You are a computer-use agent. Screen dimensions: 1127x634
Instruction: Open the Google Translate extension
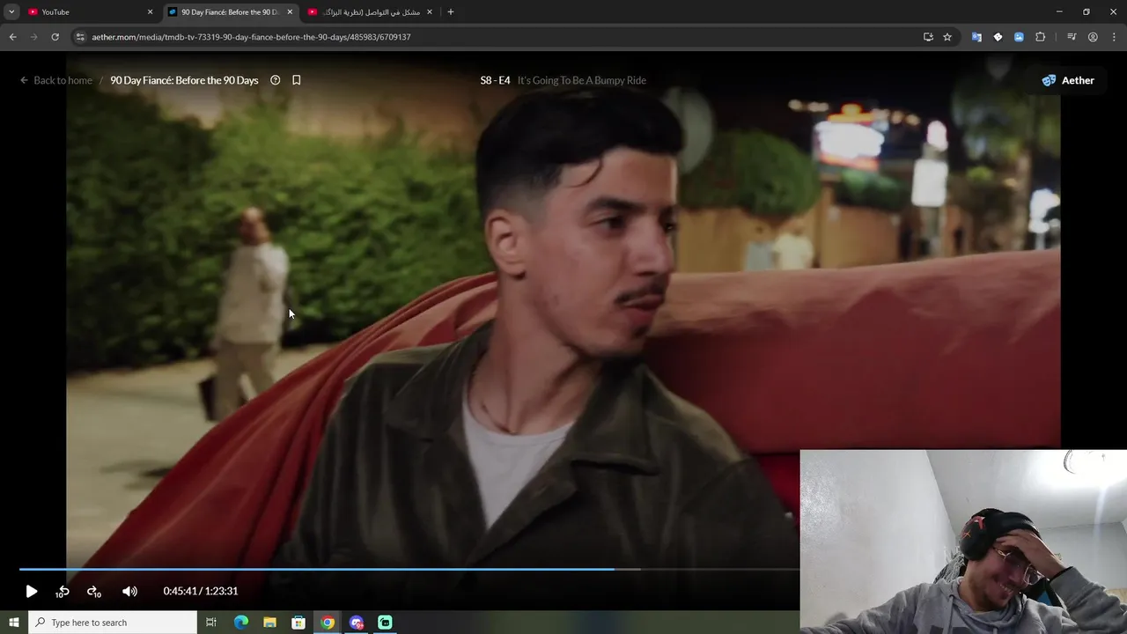tap(976, 37)
